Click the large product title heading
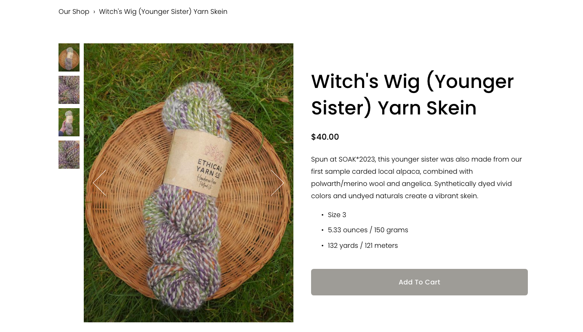Screen dimensions: 583x332 click(413, 94)
